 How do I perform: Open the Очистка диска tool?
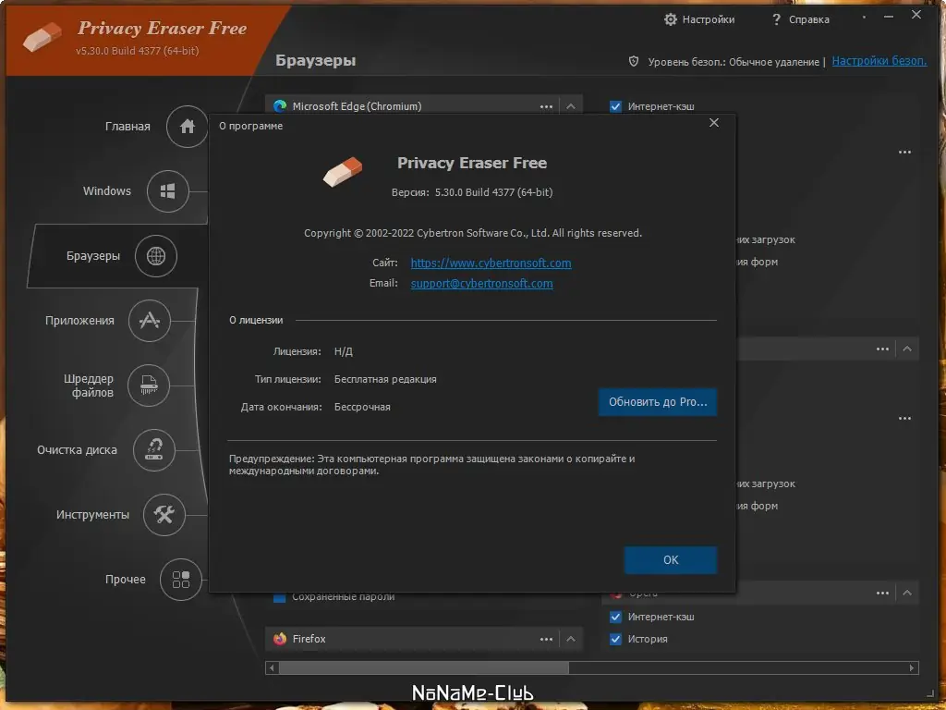pos(154,450)
